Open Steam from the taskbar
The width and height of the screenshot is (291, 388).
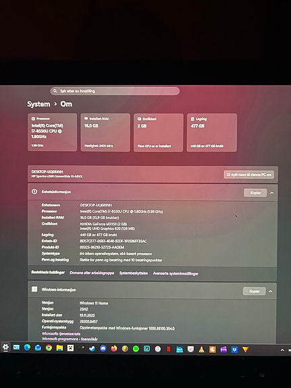click(92, 348)
